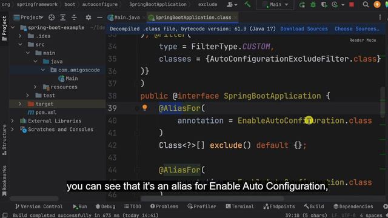Click the Profile run icon
The image size is (388, 218).
pyautogui.click(x=335, y=4)
